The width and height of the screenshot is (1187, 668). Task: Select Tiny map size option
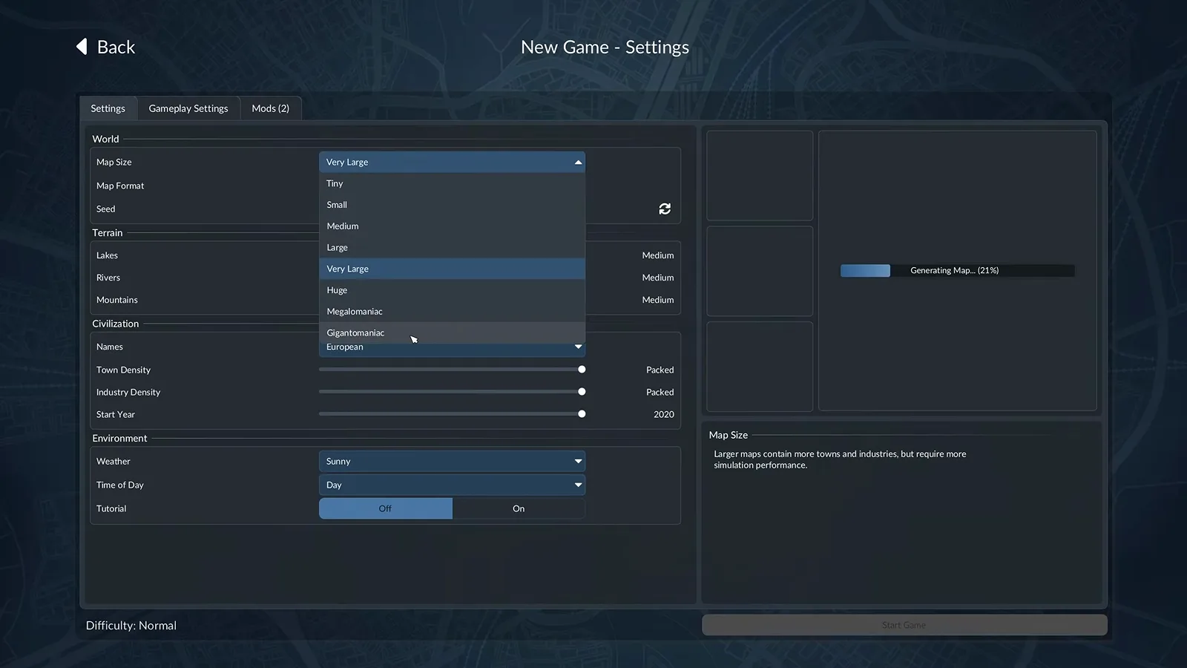click(x=452, y=183)
